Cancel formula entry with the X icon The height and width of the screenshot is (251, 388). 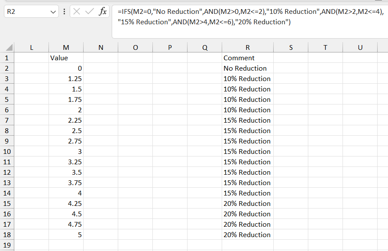[77, 11]
